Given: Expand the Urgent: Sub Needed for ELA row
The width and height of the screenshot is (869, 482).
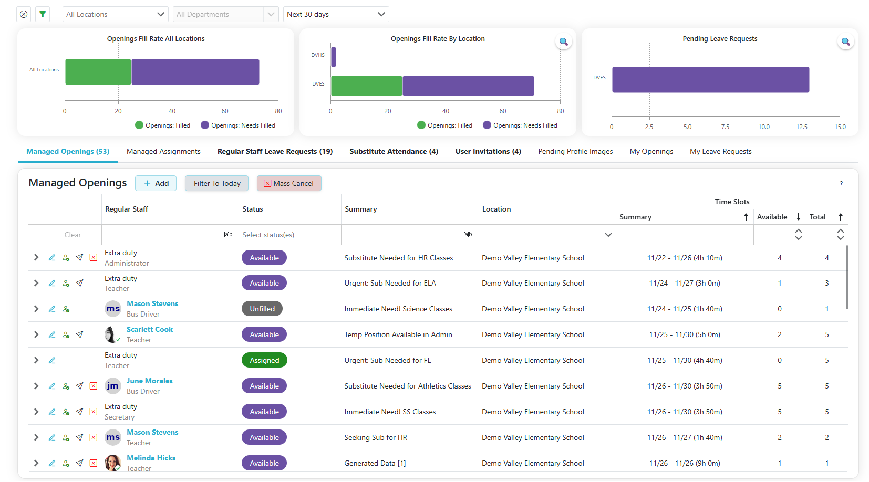Looking at the screenshot, I should click(36, 283).
